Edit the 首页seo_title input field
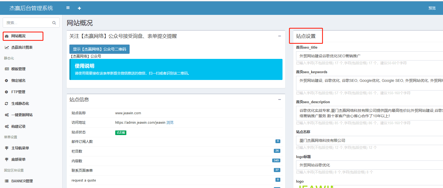This screenshot has width=443, height=188. [x=370, y=56]
